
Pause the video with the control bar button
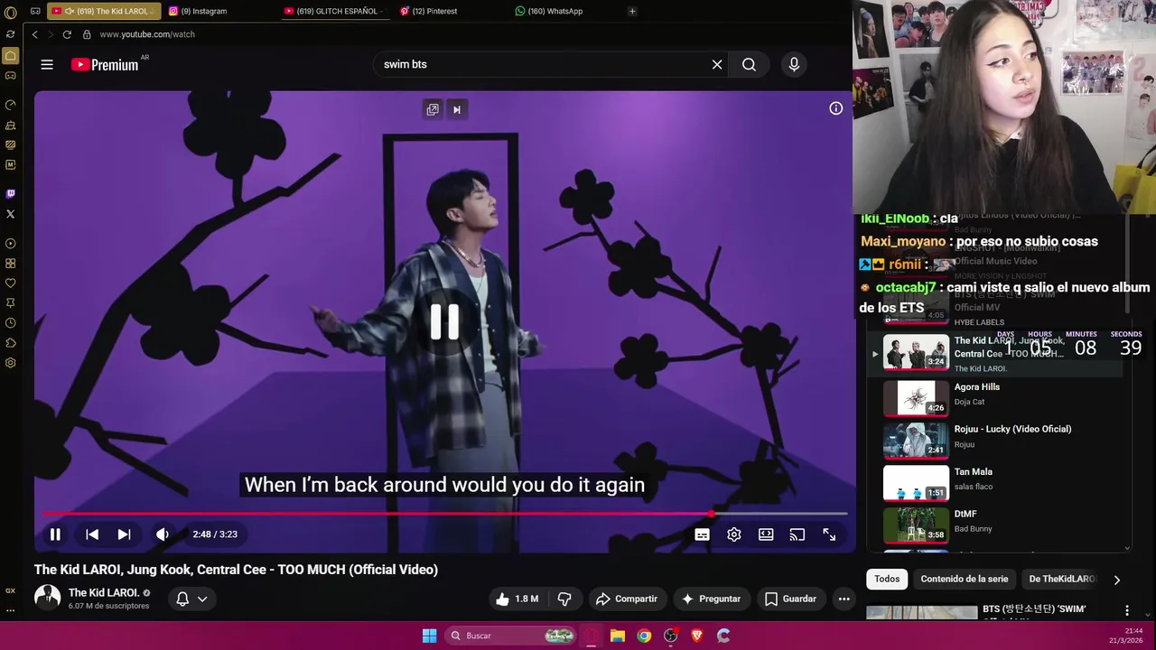(x=55, y=534)
